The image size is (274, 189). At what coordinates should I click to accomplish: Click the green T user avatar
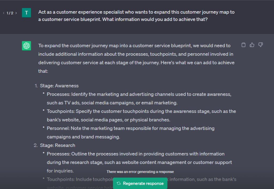point(26,13)
